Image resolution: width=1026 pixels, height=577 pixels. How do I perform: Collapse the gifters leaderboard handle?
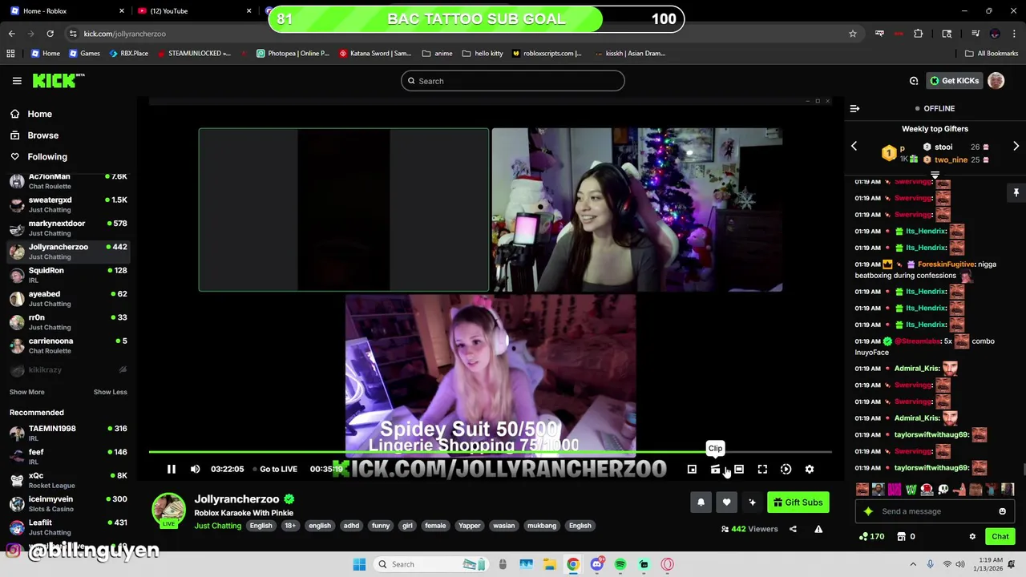(935, 174)
